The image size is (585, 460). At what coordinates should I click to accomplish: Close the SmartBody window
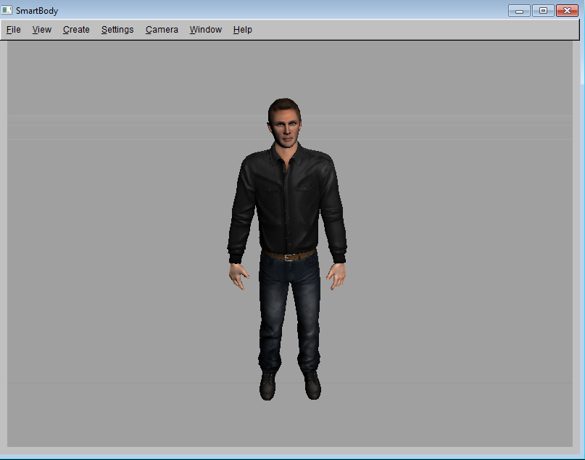coord(567,10)
